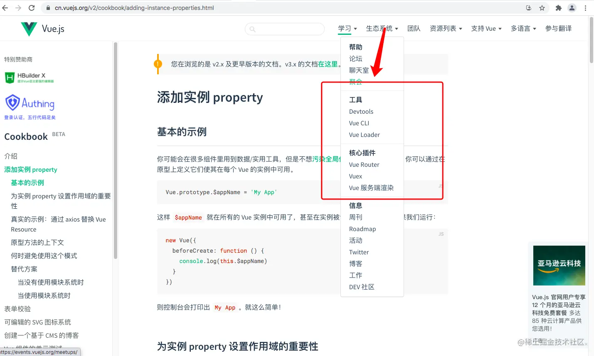Click the page vertical scrollbar
Image resolution: width=594 pixels, height=356 pixels.
591,40
